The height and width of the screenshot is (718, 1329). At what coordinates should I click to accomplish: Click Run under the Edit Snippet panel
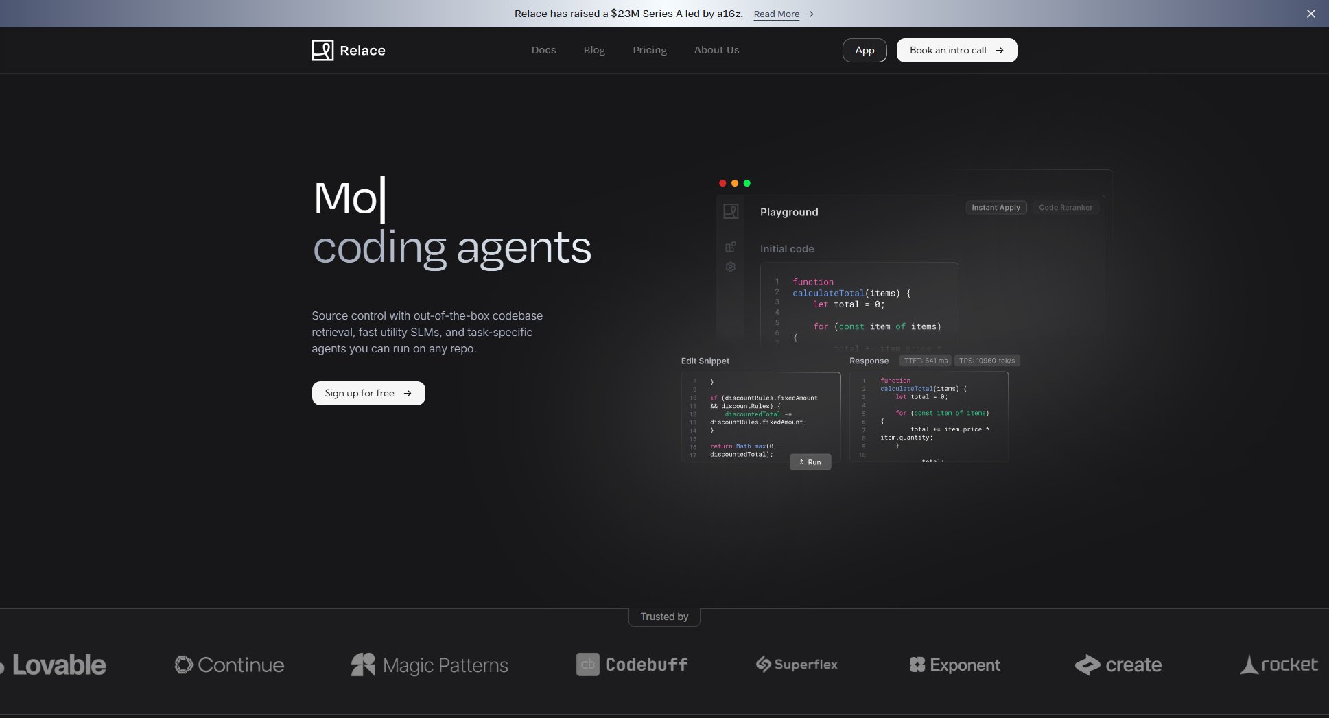click(x=810, y=462)
